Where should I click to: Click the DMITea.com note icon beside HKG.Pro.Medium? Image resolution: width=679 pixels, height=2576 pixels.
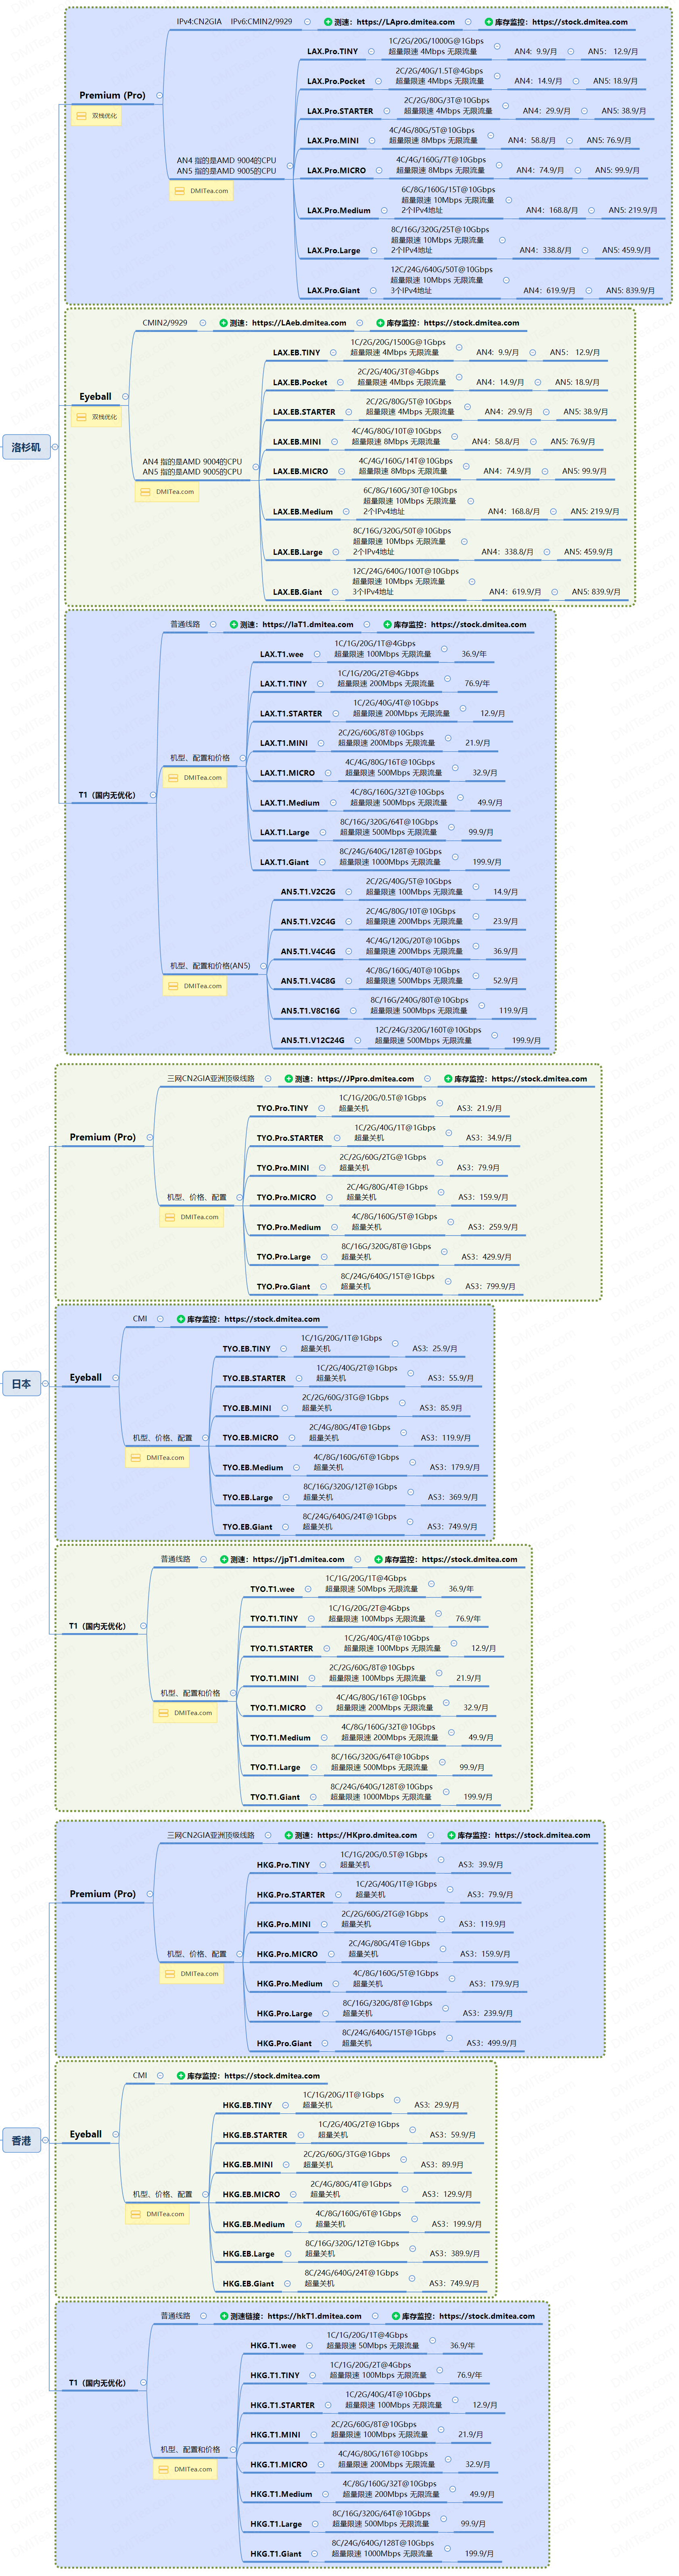point(170,1974)
